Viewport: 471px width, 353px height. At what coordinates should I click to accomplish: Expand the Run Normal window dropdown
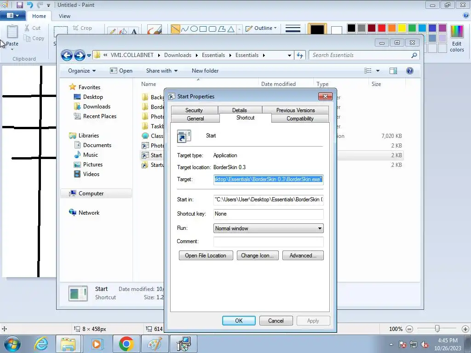[268, 228]
